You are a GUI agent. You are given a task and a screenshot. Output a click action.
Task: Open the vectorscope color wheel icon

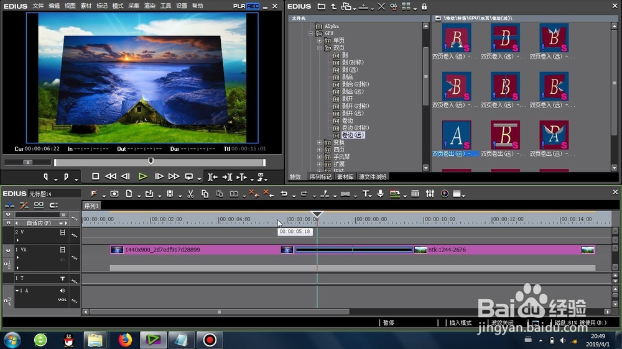(445, 194)
